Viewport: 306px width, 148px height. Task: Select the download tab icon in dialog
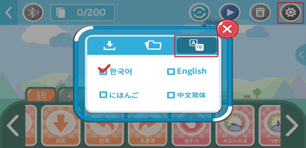click(109, 46)
